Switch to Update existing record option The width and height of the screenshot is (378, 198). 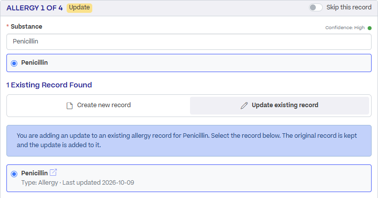279,105
